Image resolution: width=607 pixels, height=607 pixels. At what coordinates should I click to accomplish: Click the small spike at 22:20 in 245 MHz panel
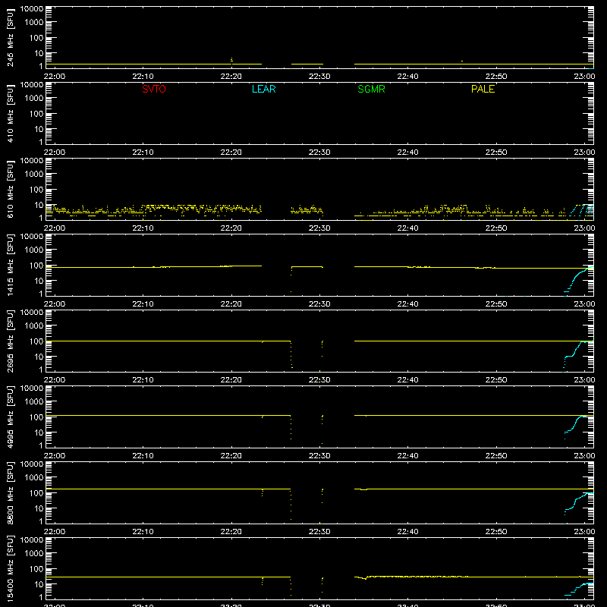(x=231, y=60)
